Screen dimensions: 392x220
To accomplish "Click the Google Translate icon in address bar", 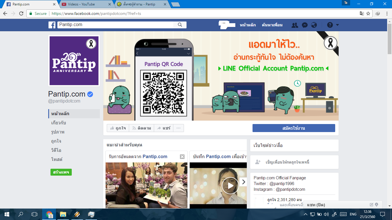I will [x=362, y=13].
